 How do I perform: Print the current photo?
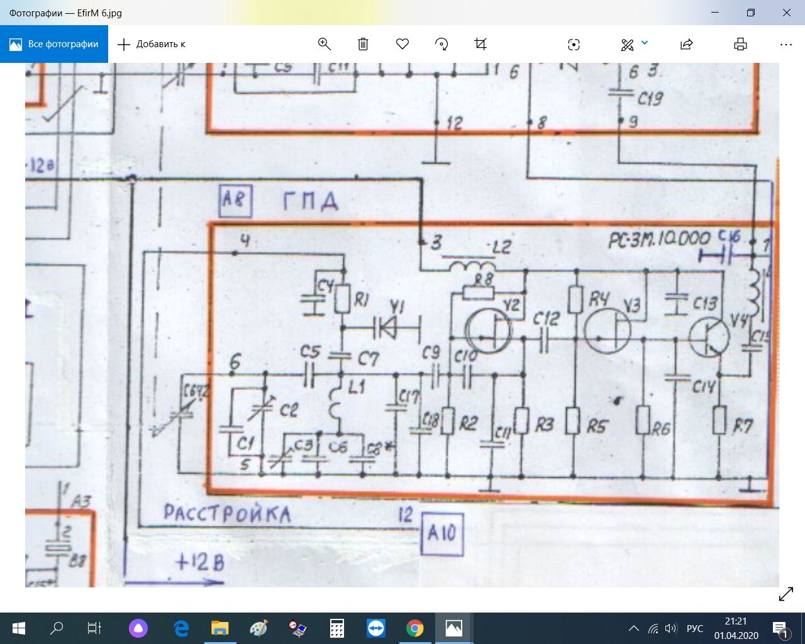(x=740, y=44)
